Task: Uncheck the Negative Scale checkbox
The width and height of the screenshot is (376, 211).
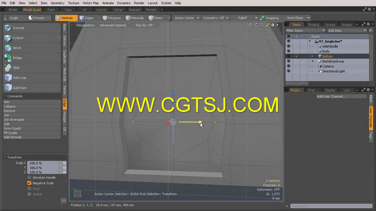Action: [29, 183]
